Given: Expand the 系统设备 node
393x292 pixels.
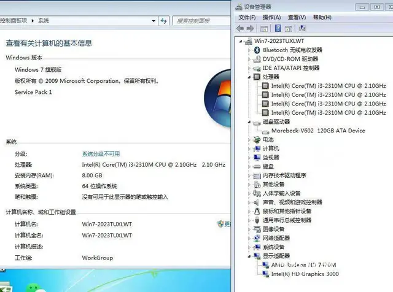Looking at the screenshot, I should click(x=249, y=247).
